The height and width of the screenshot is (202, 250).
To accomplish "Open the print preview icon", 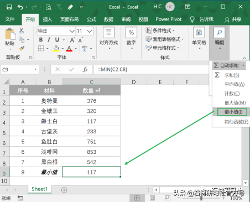I will (49, 7).
